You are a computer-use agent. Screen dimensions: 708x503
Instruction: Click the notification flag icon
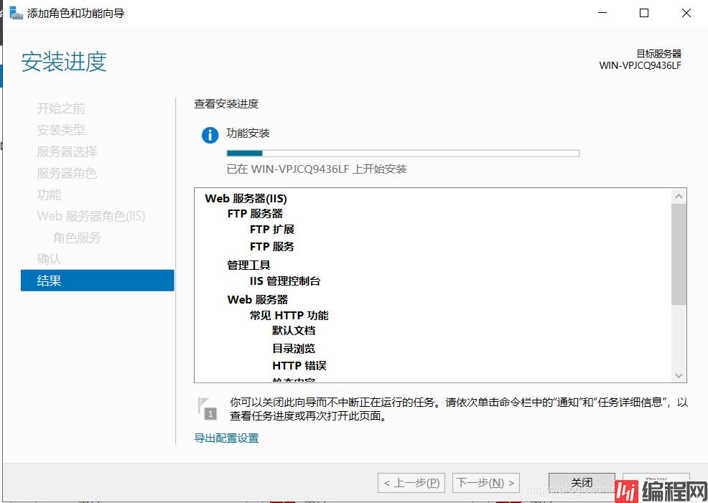(x=205, y=408)
